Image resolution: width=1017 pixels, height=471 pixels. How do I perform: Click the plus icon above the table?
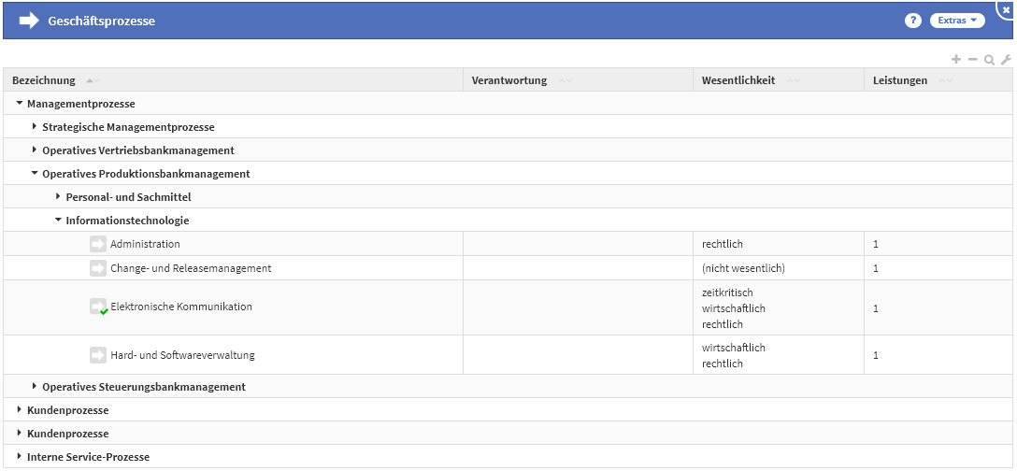[956, 59]
